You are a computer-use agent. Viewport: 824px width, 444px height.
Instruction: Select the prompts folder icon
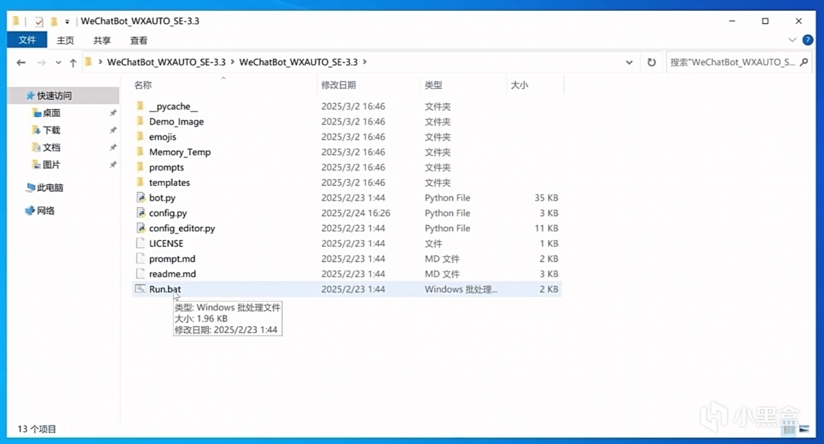coord(140,167)
